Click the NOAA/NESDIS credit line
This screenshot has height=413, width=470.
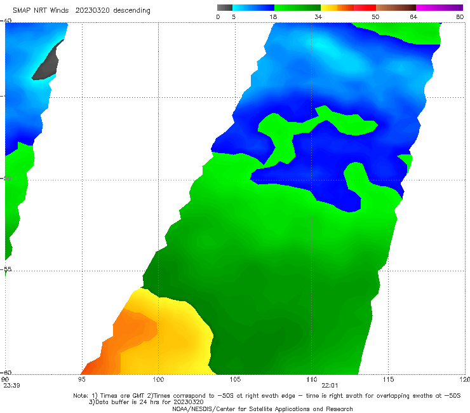click(262, 409)
